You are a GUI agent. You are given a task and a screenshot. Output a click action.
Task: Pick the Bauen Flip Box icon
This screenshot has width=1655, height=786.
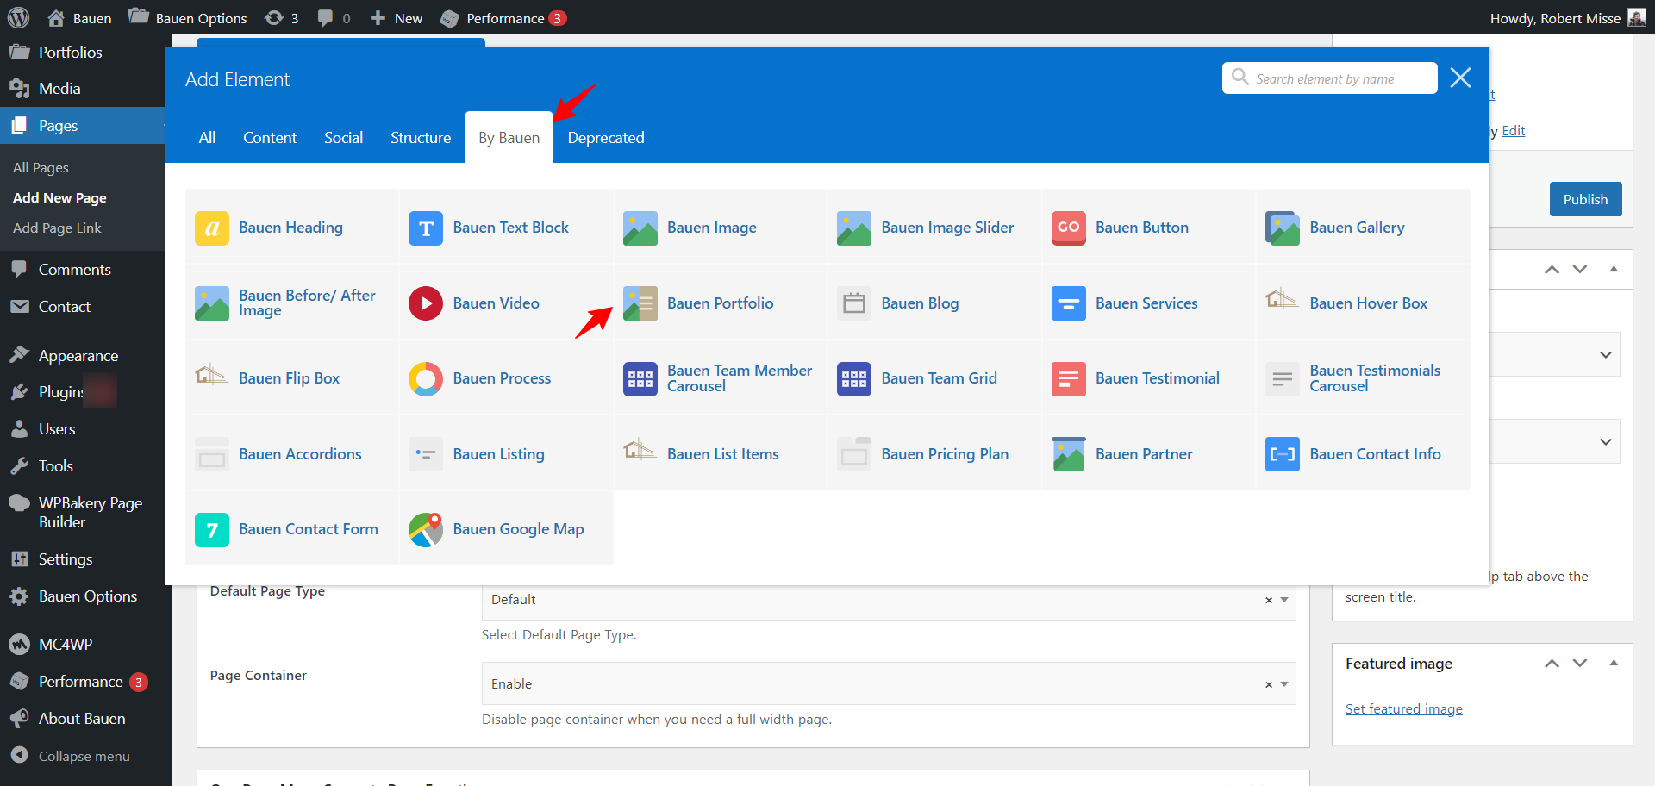click(212, 375)
